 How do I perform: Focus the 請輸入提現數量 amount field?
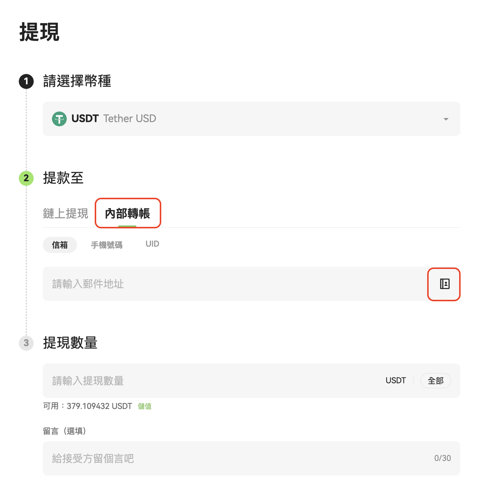[209, 381]
